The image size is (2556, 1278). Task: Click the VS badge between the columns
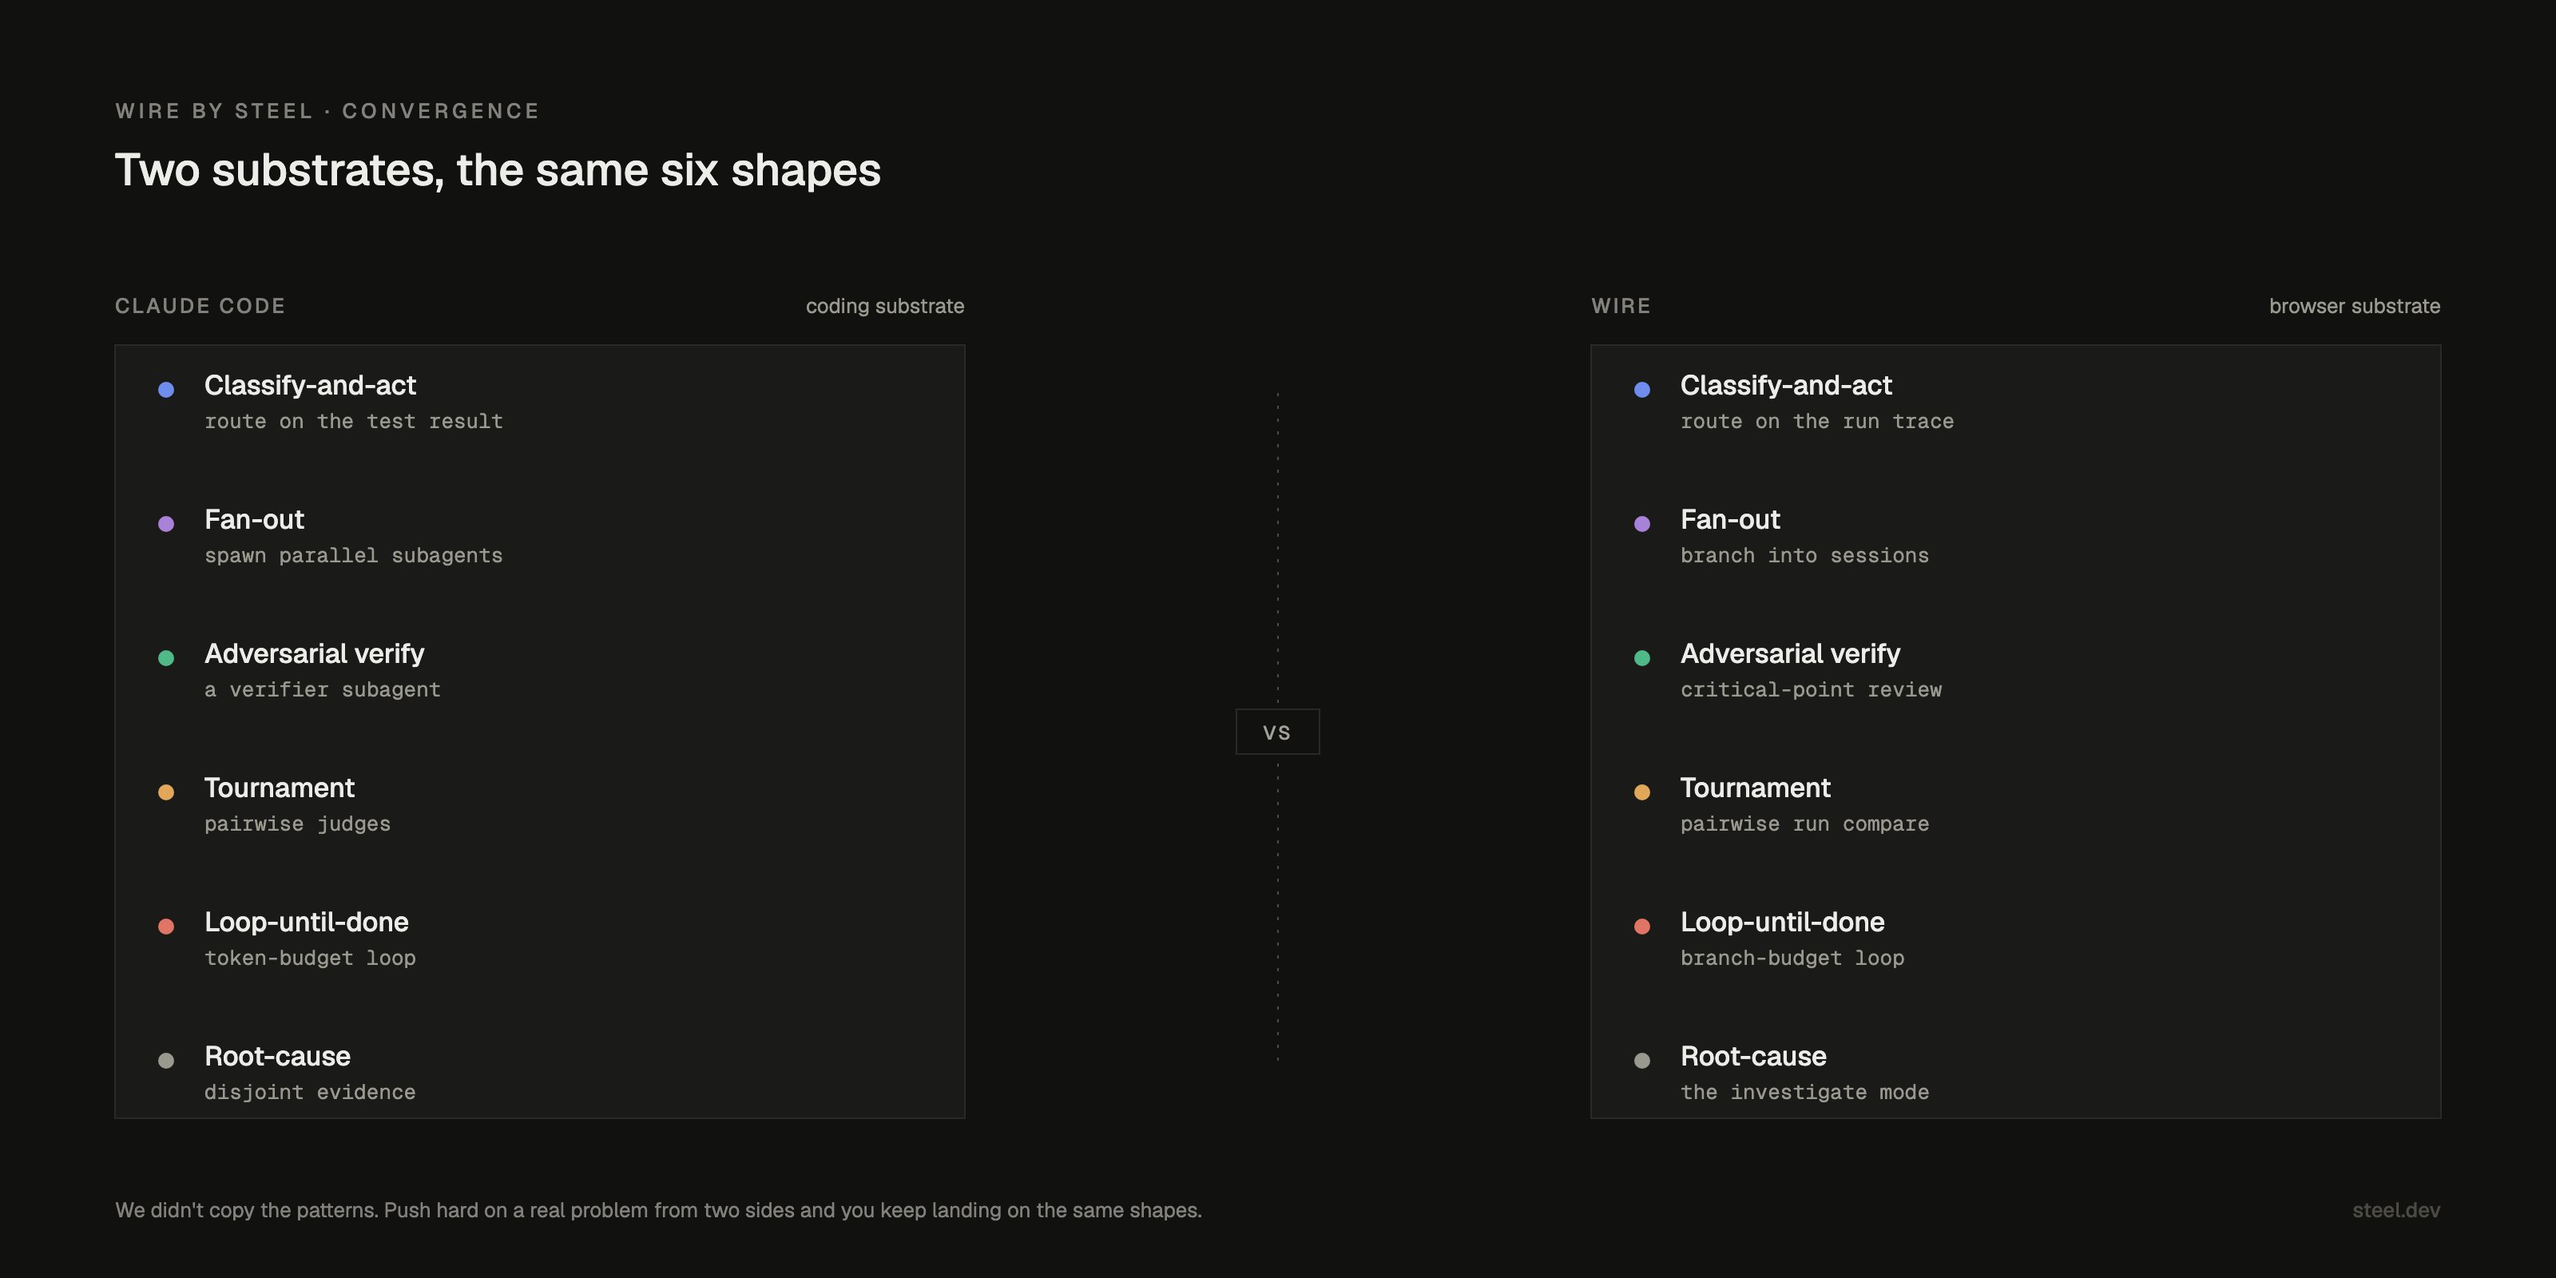[x=1277, y=732]
